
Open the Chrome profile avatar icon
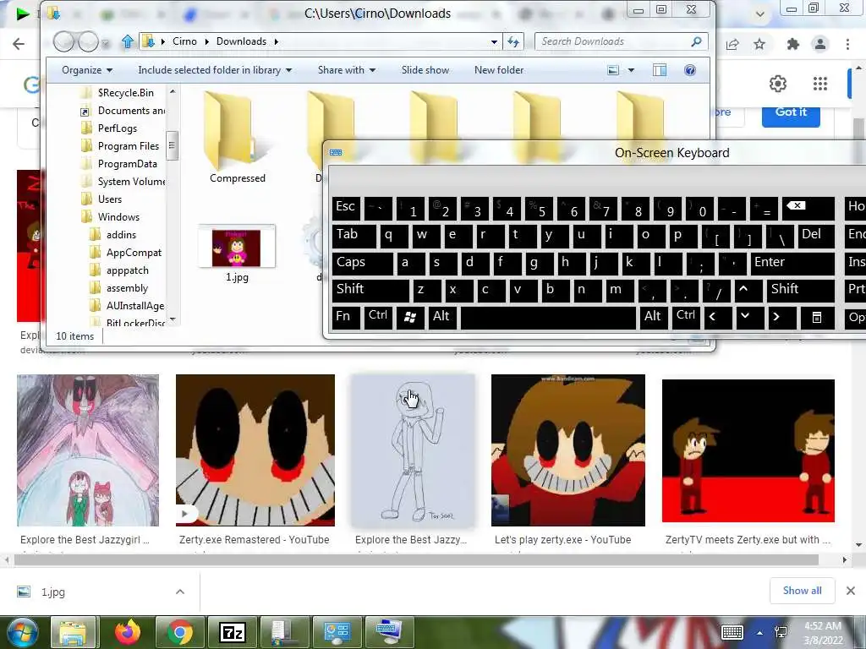(820, 44)
